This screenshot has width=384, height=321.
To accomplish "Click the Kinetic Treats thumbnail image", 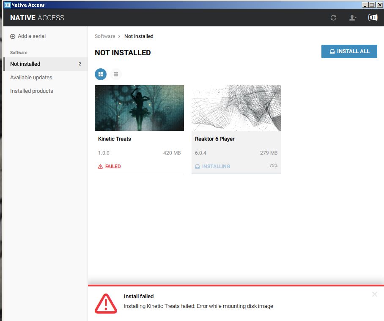I will click(x=139, y=108).
